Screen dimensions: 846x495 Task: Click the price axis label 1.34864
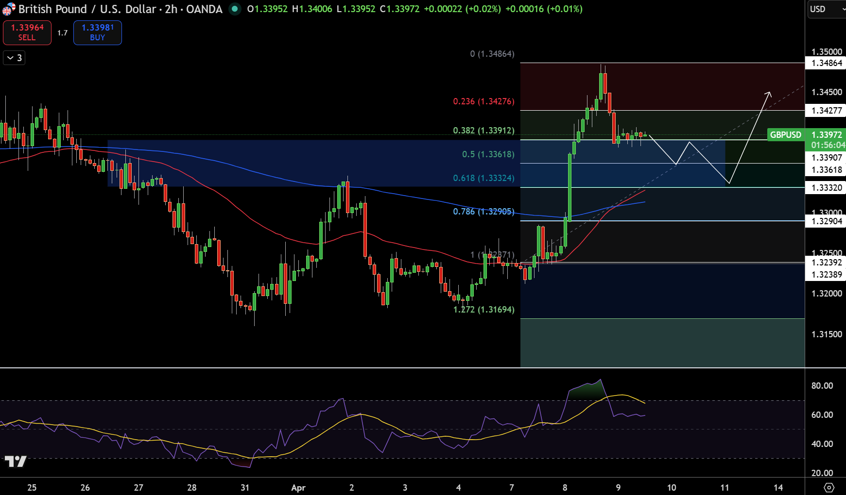[x=827, y=63]
